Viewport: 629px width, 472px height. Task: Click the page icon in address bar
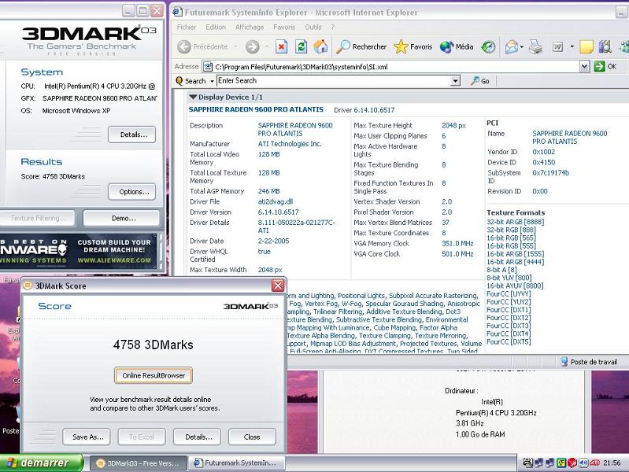[207, 67]
